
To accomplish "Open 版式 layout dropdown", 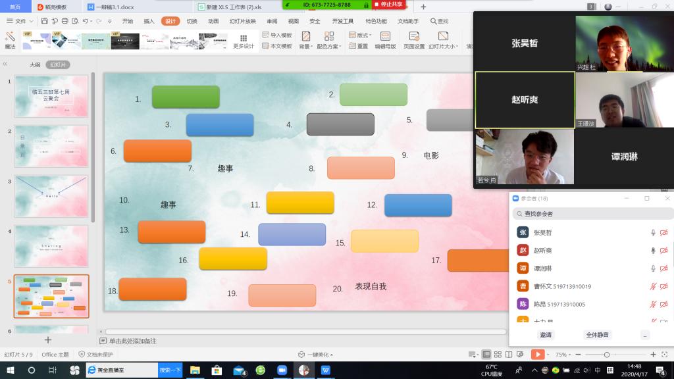I will (360, 36).
